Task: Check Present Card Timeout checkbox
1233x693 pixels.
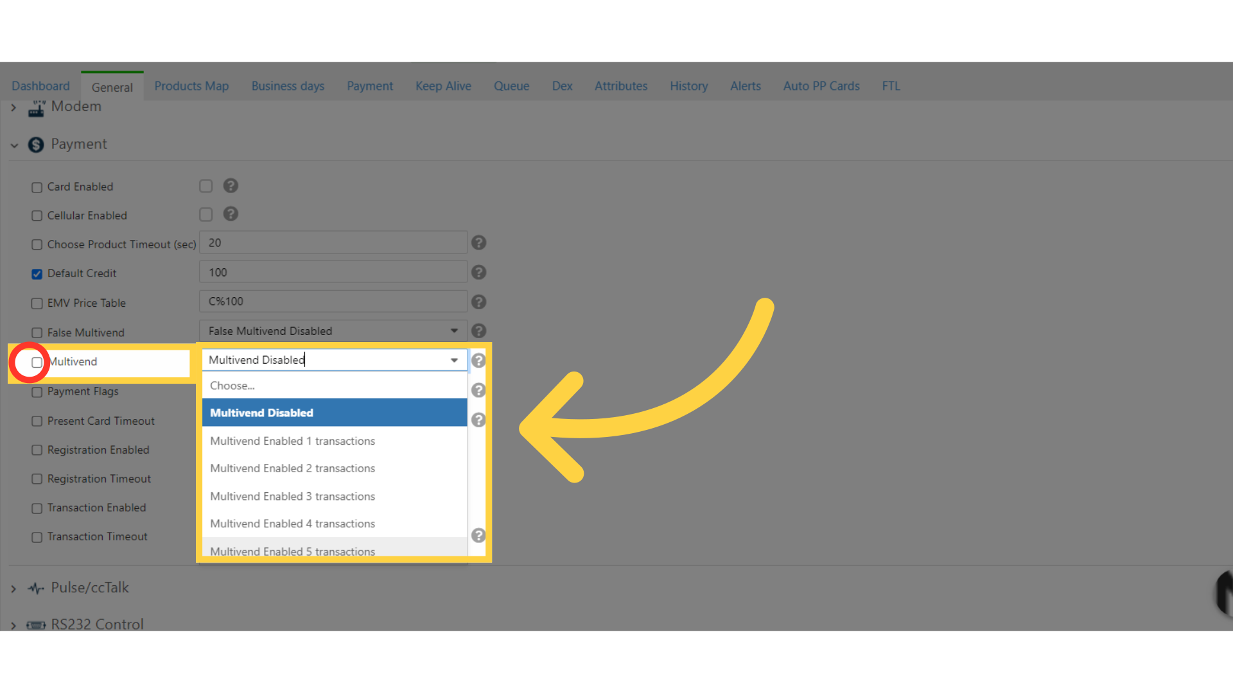Action: [37, 421]
